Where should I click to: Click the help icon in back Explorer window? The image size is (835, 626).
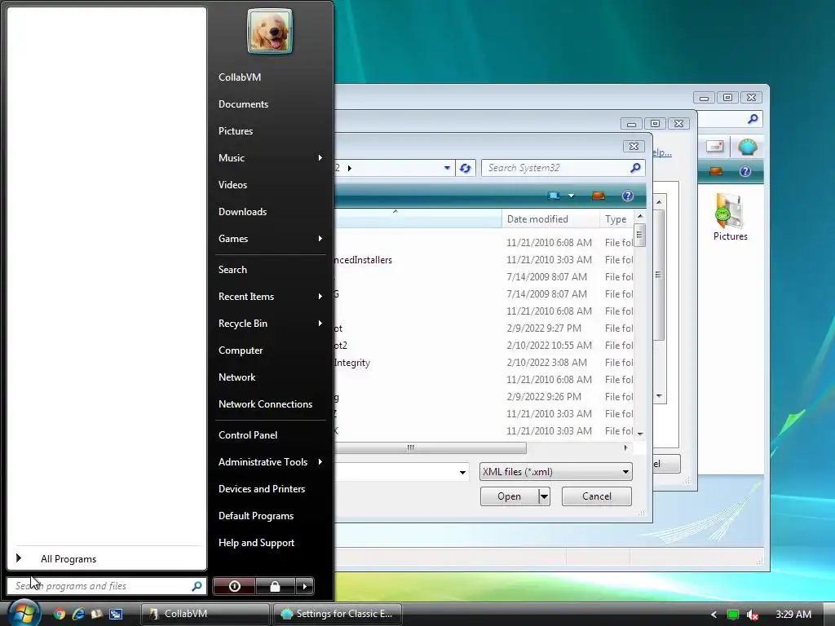click(x=745, y=171)
